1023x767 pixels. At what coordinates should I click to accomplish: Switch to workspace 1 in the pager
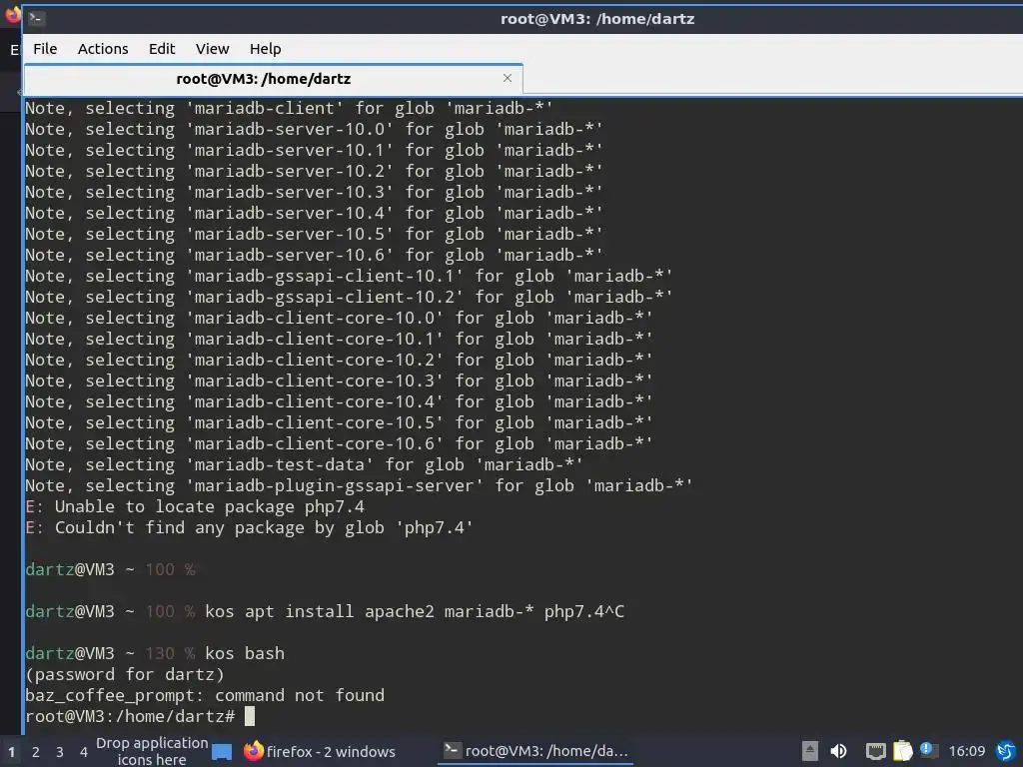(11, 752)
